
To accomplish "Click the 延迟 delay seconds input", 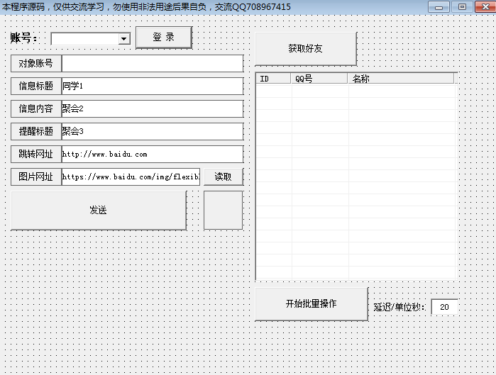I will click(x=444, y=308).
